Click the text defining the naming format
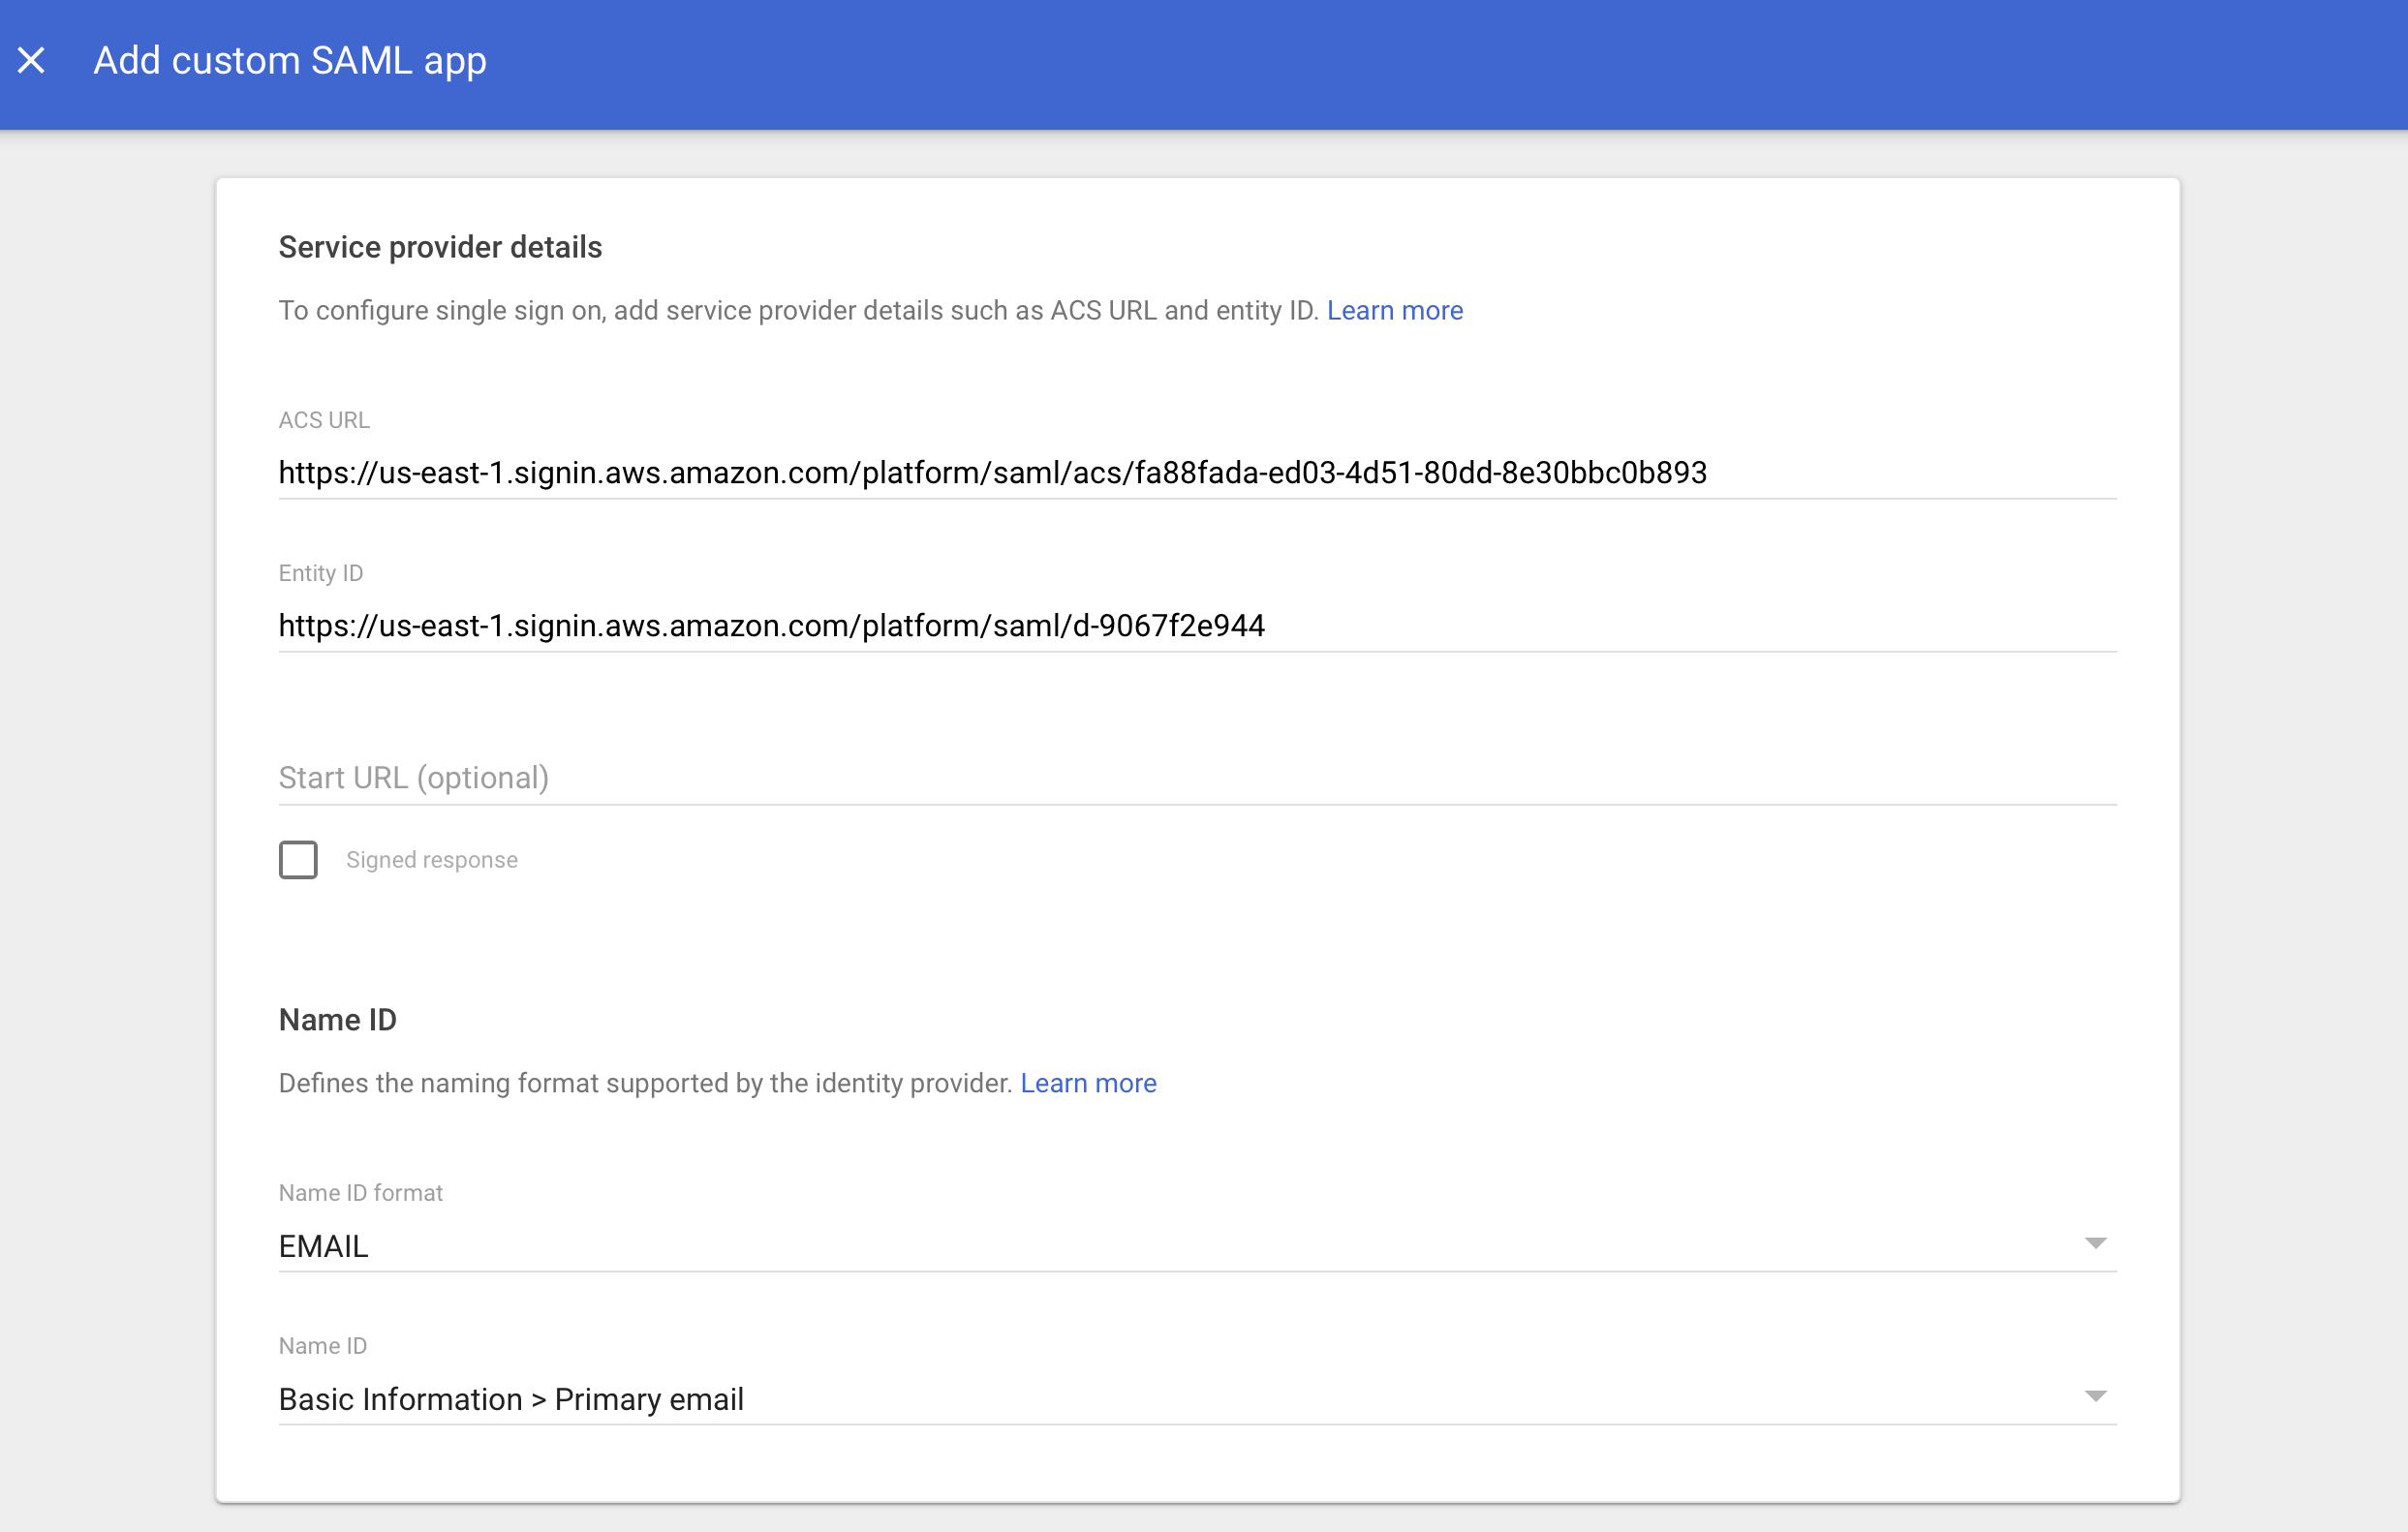 click(646, 1083)
